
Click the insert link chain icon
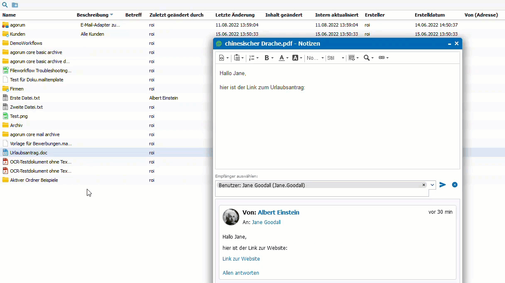tap(382, 58)
